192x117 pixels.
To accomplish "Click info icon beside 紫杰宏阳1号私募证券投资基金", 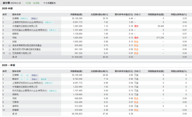I will tap(10, 49).
